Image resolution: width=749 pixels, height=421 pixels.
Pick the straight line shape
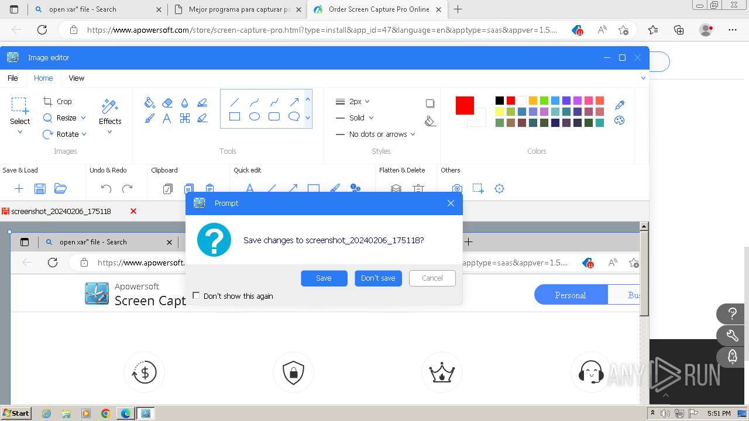[235, 102]
